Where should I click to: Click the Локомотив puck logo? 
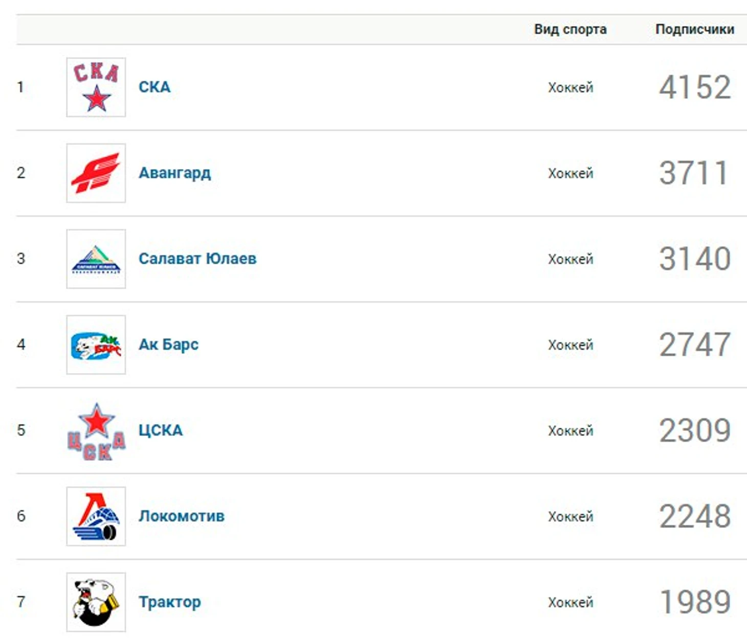[96, 517]
